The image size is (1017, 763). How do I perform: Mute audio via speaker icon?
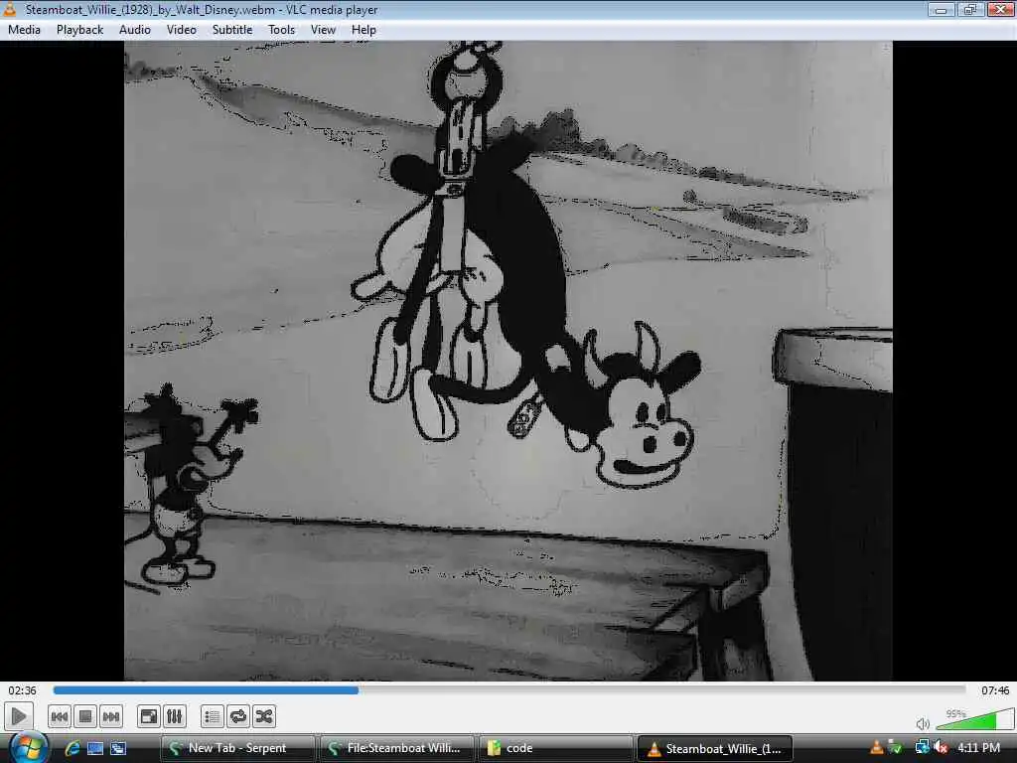(923, 723)
